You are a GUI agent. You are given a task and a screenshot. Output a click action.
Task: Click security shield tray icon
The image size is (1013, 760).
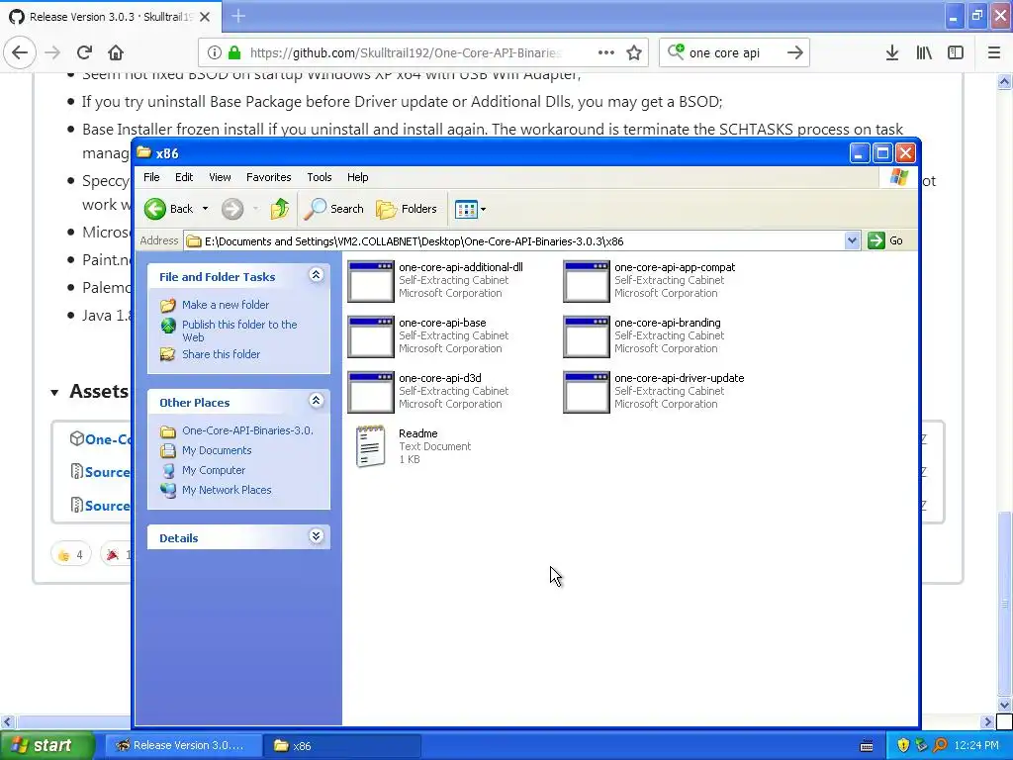[903, 746]
